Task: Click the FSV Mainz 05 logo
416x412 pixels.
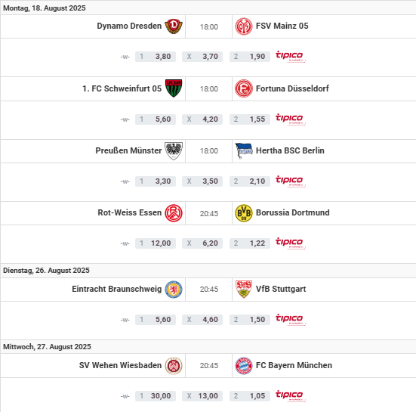Action: pyautogui.click(x=244, y=26)
